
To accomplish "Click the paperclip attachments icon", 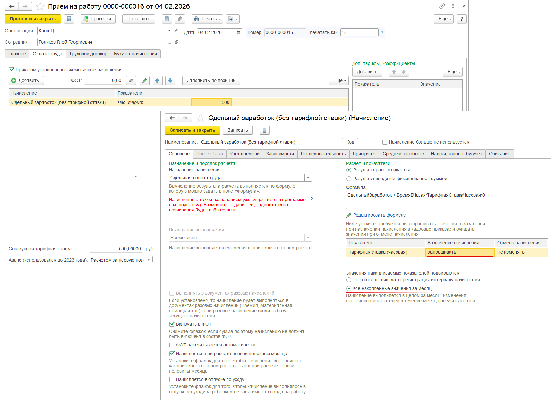I will point(180,19).
